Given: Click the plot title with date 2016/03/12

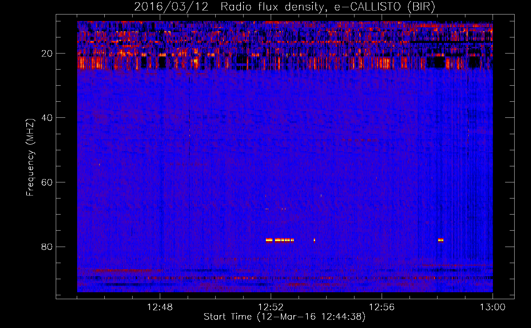Looking at the screenshot, I should pos(285,7).
